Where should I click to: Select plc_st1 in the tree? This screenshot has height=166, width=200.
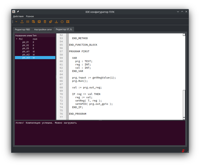[x=35, y=52]
